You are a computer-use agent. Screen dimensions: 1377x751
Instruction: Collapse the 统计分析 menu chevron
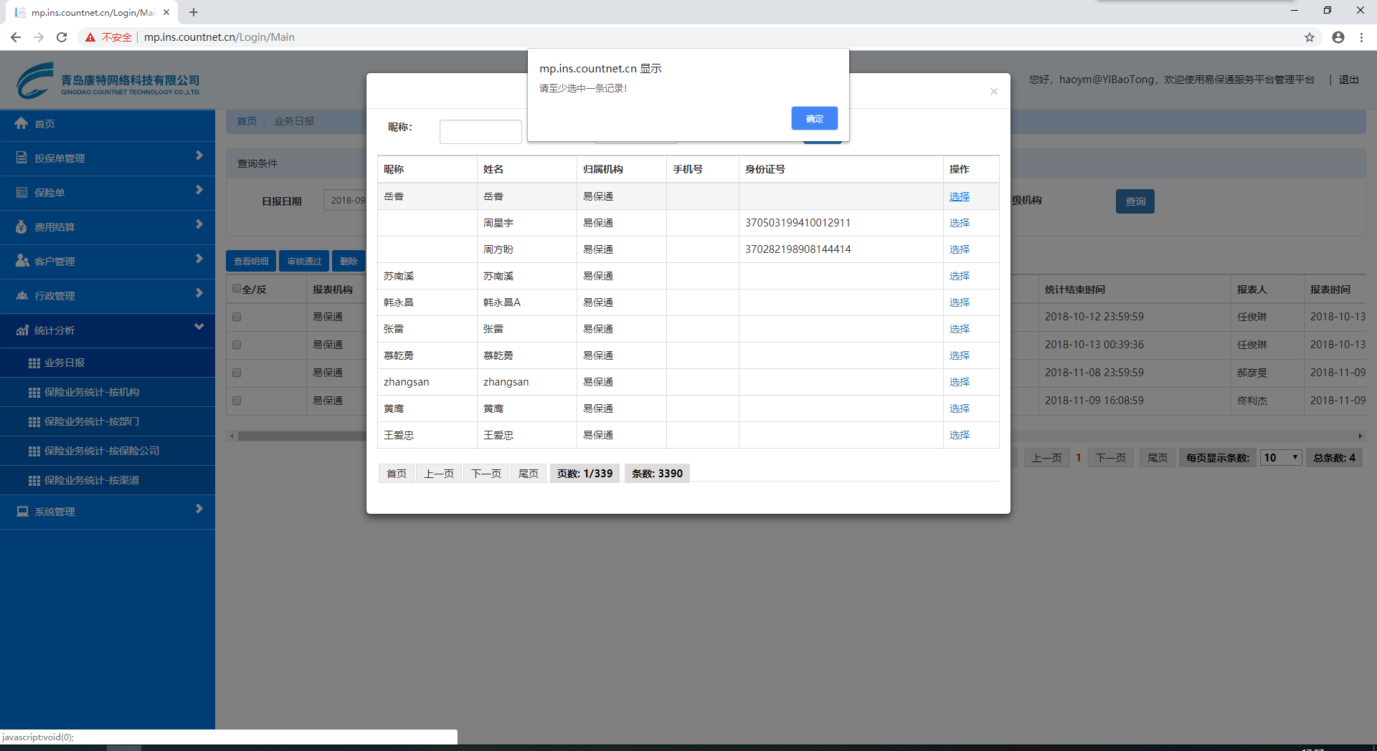[199, 327]
